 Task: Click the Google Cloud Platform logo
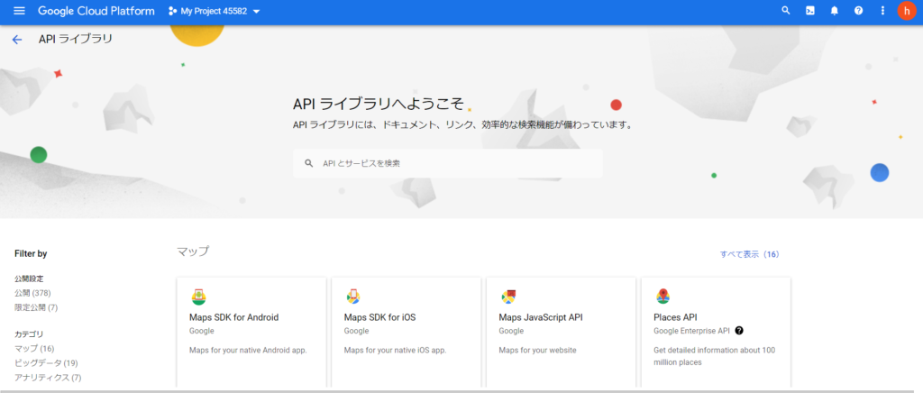pos(96,11)
